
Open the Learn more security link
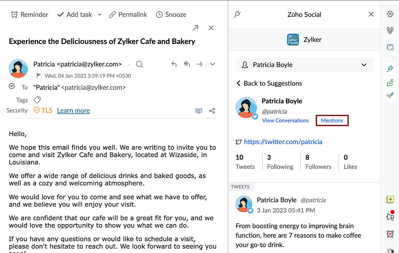73,110
